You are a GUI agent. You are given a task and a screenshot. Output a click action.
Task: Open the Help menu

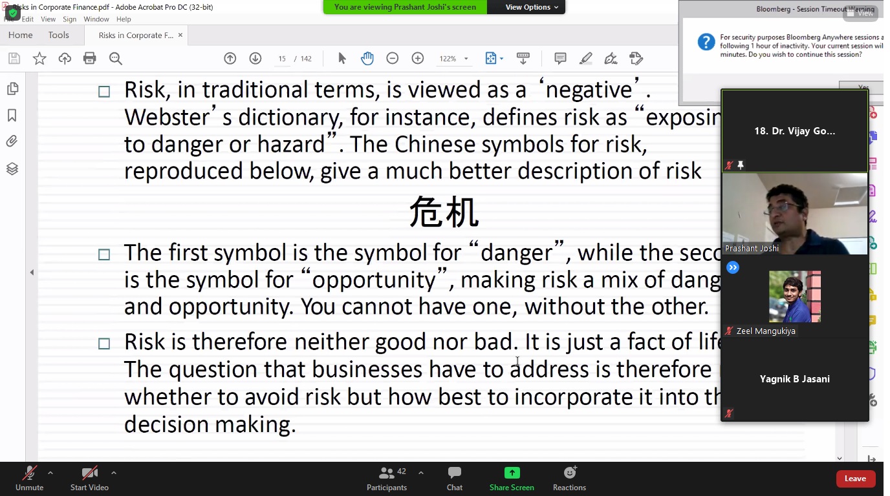pyautogui.click(x=124, y=19)
